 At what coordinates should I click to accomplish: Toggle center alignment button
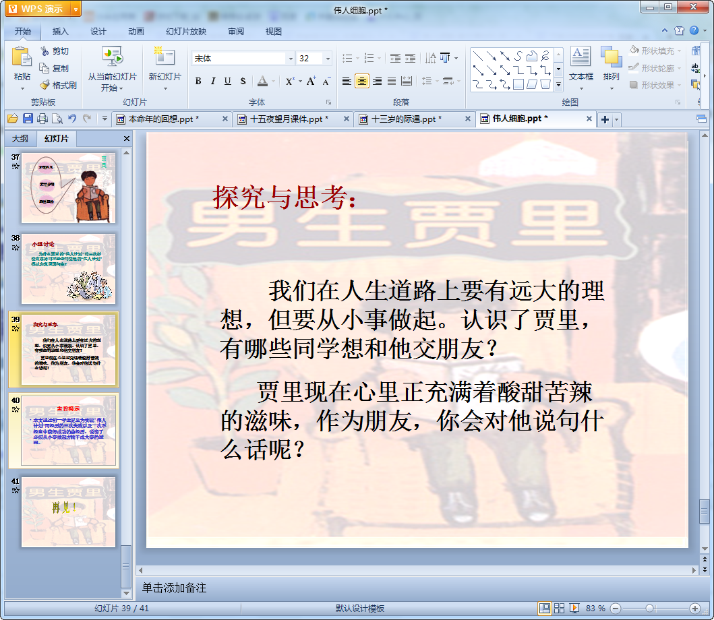click(361, 82)
